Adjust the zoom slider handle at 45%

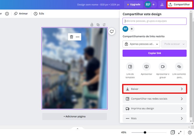point(145,133)
